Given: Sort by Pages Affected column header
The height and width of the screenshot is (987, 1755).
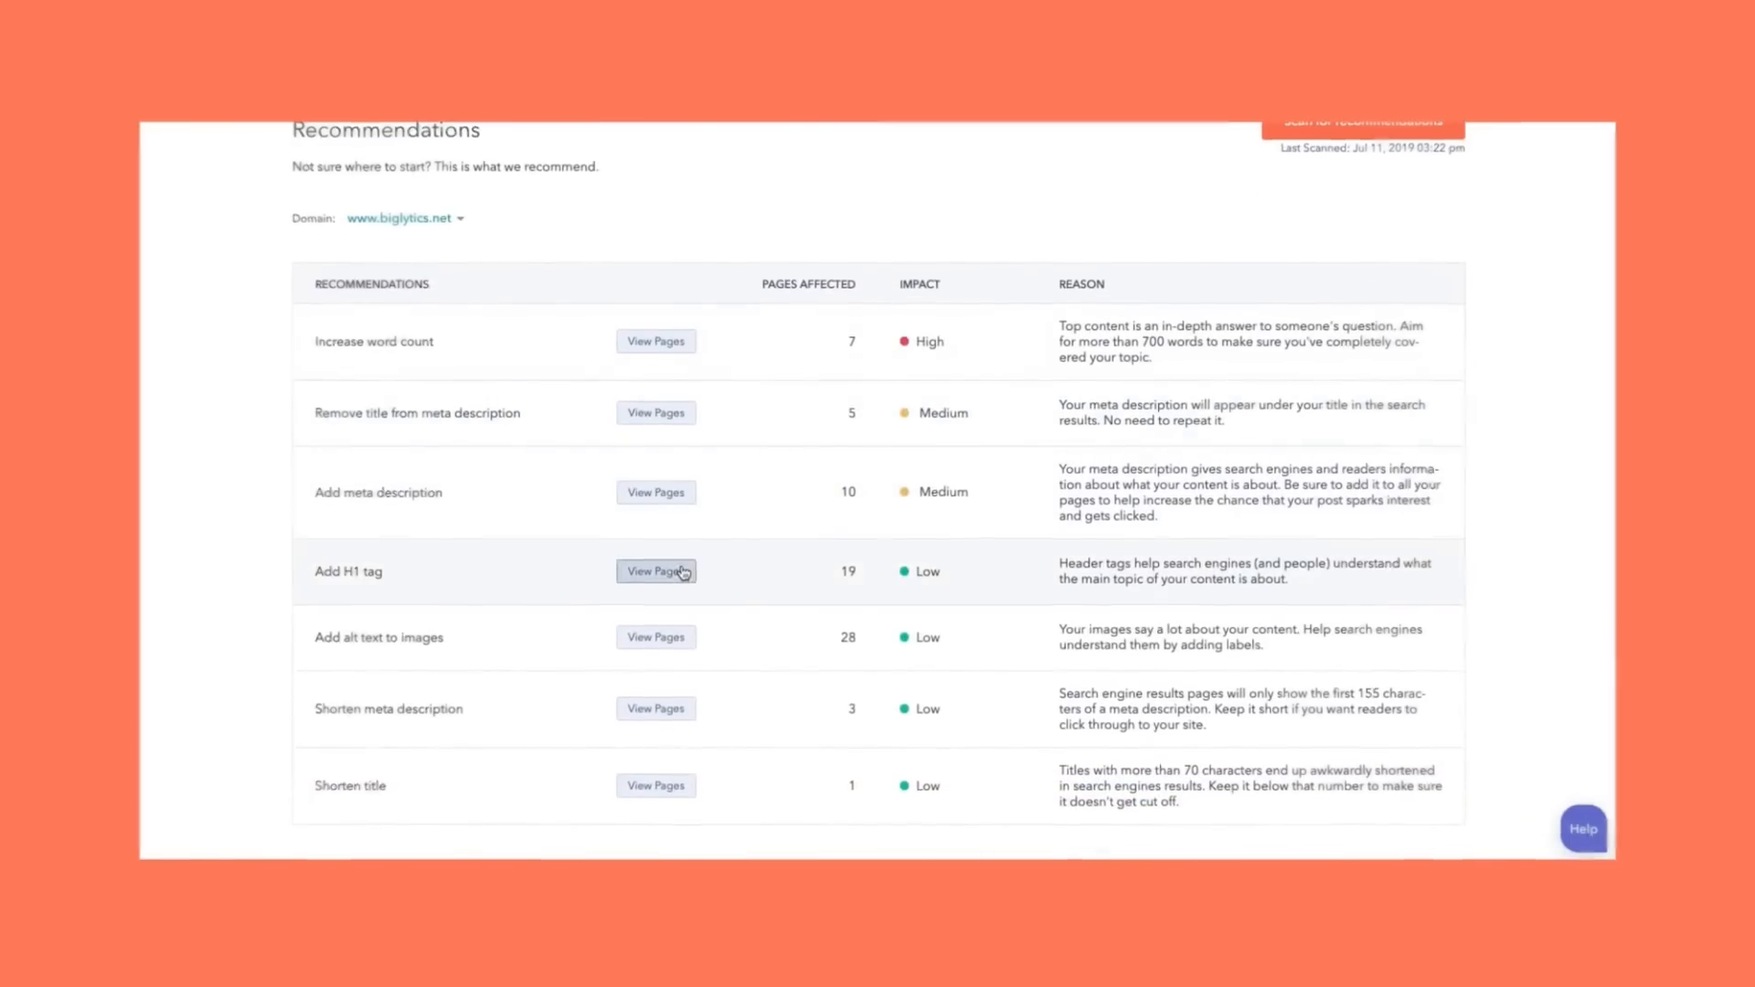Looking at the screenshot, I should click(808, 284).
